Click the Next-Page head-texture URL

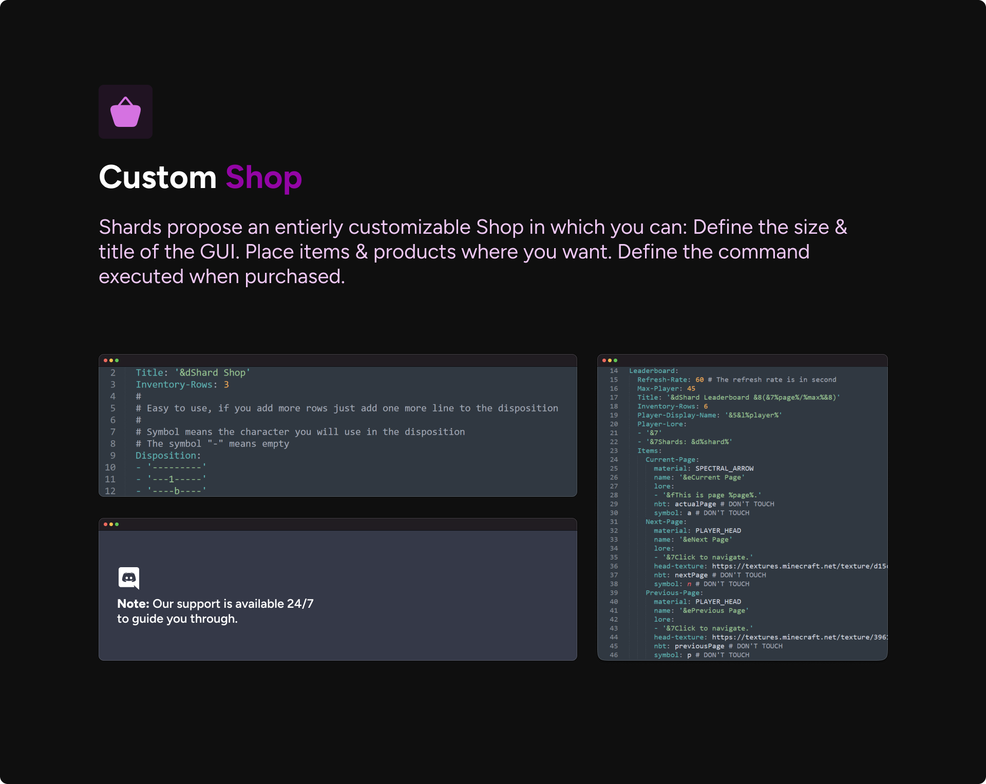[799, 566]
